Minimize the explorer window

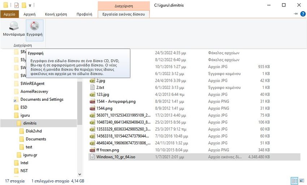coord(269,5)
